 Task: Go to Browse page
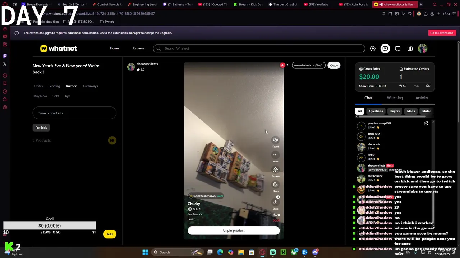[x=139, y=48]
